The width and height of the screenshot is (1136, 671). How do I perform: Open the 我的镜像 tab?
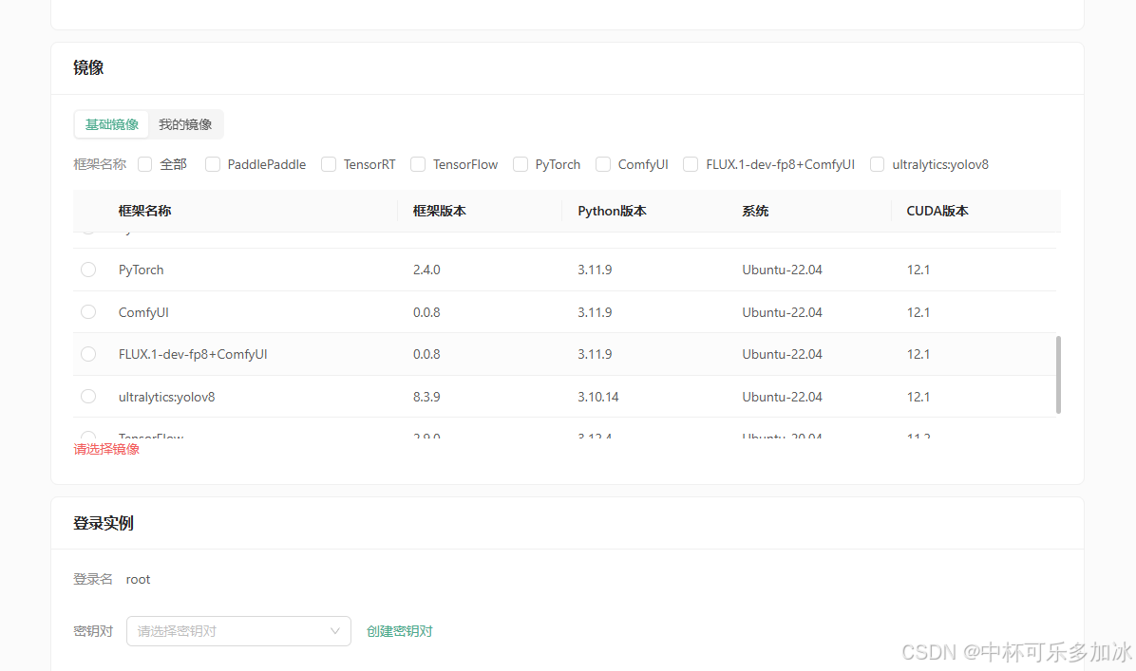pyautogui.click(x=185, y=124)
